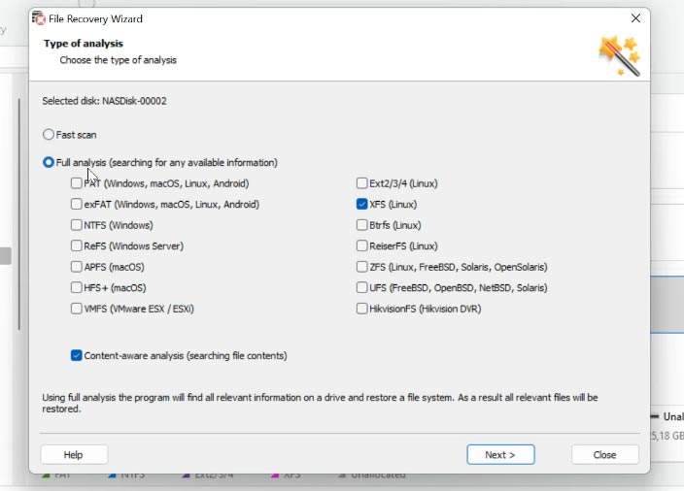Screen dimensions: 684x491
Task: Check the ZFS file system option
Action: coord(361,267)
